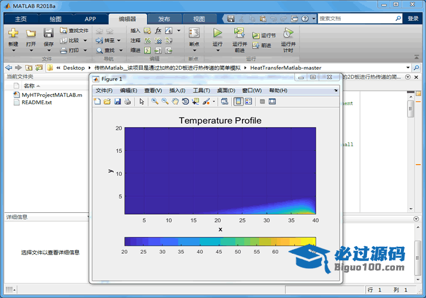
Task: Toggle the Zoom In tool in Figure toolbar
Action: tap(155, 101)
